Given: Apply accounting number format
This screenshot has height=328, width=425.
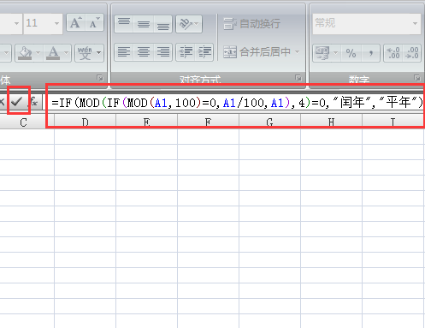Looking at the screenshot, I should [x=322, y=53].
